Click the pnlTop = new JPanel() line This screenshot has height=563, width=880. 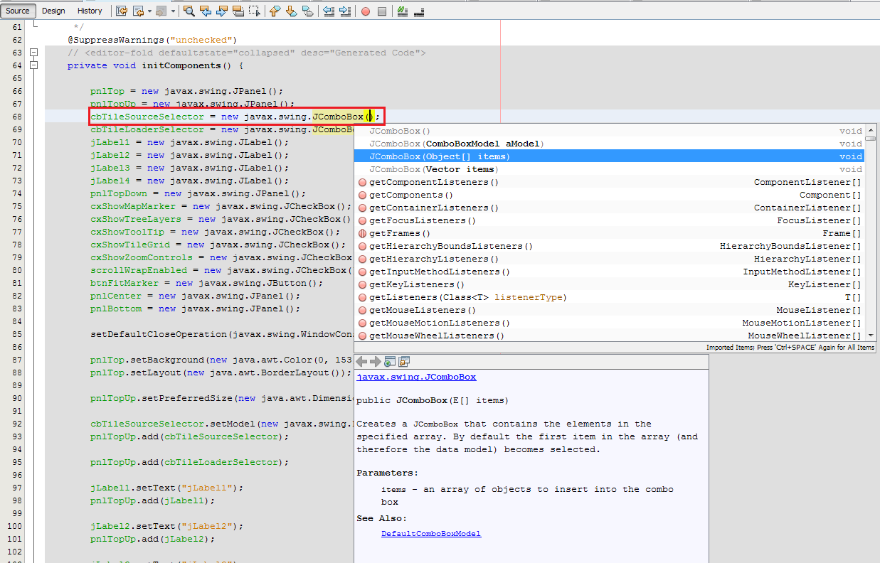187,91
